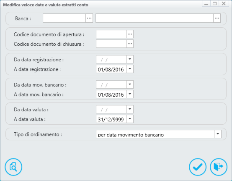232x181 pixels.
Task: Open A data mov. bancario date picker
Action: [x=130, y=94]
